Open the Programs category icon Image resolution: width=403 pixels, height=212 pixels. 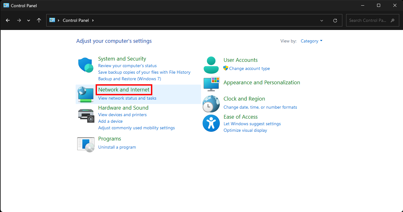86,144
